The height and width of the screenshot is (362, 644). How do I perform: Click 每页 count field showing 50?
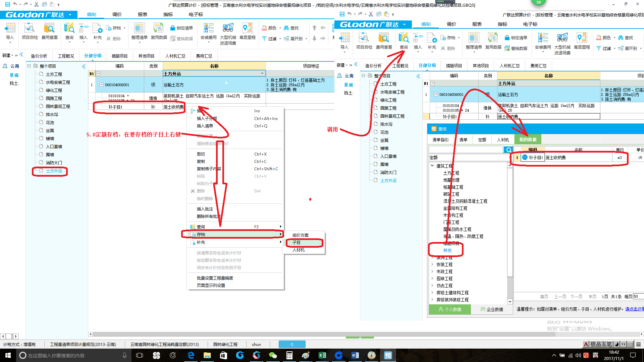point(638,296)
